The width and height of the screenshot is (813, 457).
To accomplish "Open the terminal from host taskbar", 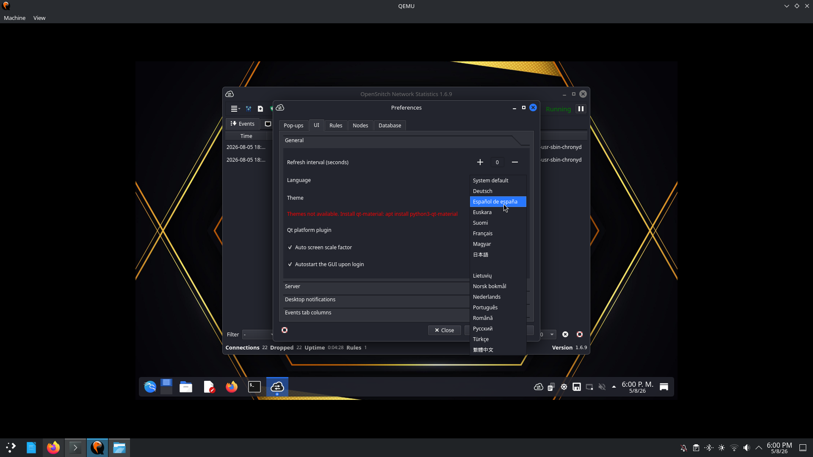I will pyautogui.click(x=75, y=447).
